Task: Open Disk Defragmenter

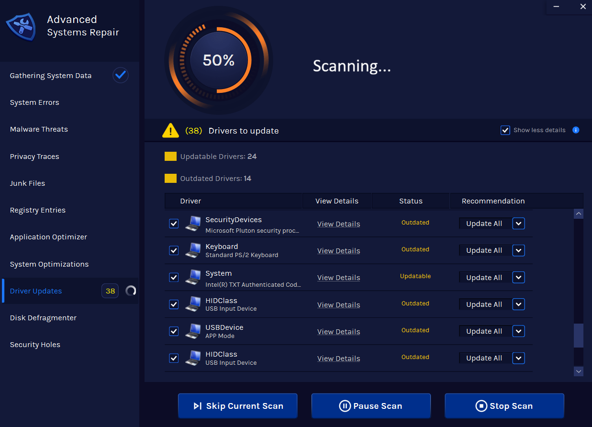Action: 43,318
